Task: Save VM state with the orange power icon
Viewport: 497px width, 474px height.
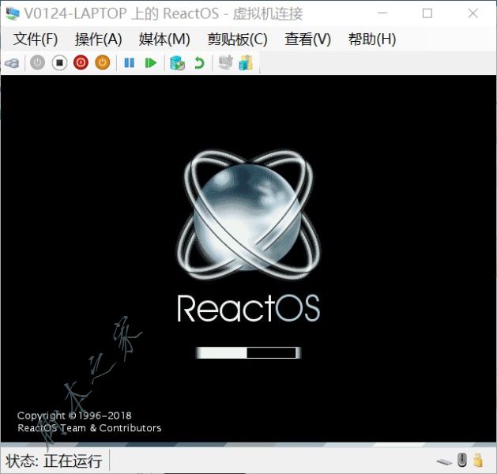Action: point(102,63)
